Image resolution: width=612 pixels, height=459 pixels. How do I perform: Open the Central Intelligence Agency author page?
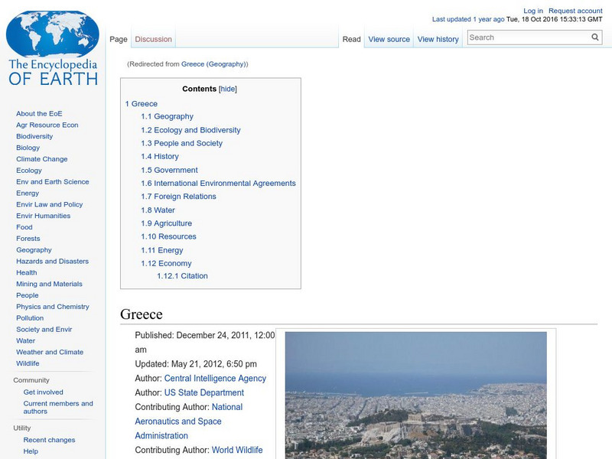point(215,378)
